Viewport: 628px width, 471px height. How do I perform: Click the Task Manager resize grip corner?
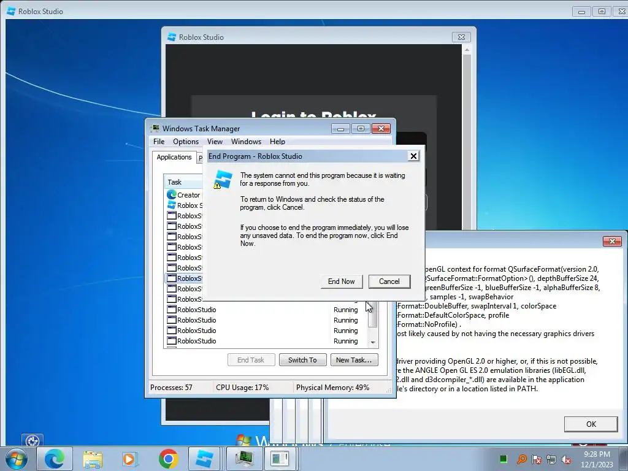[x=389, y=391]
